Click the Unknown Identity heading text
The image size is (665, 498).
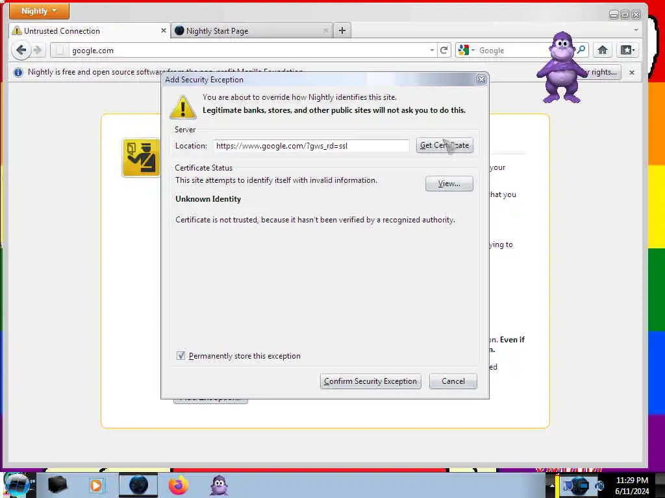(x=208, y=199)
